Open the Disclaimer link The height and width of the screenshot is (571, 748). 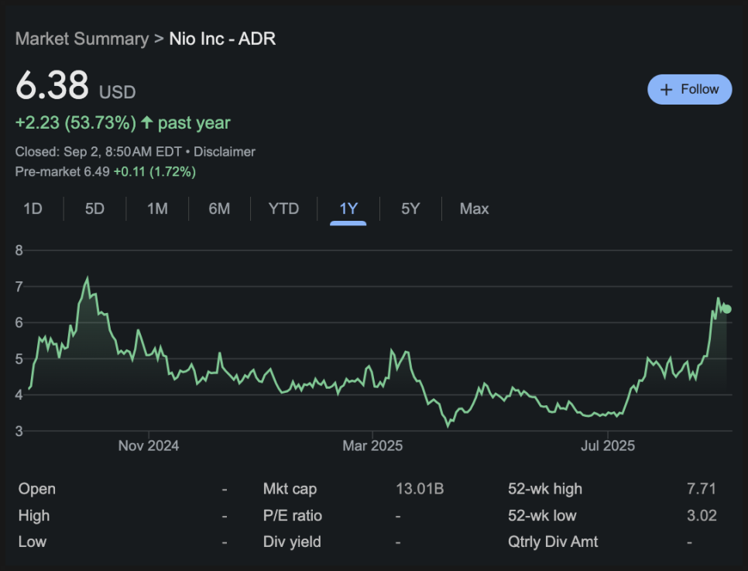(225, 152)
